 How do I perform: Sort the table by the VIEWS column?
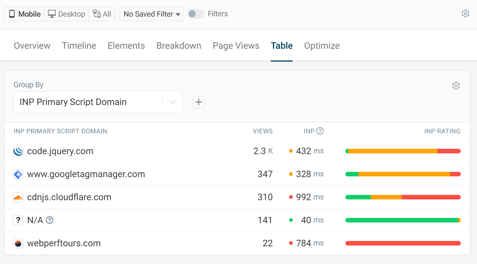coord(262,131)
